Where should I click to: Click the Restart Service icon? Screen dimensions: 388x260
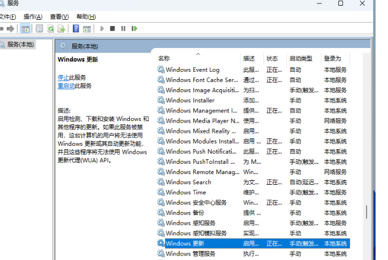(134, 29)
